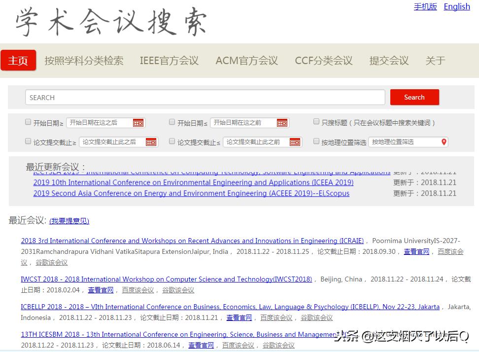
Task: Check the 开始日期≥ filter checkbox
Action: (28, 121)
